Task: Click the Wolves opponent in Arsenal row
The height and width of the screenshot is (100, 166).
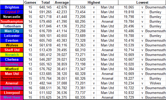Action: [x=155, y=83]
